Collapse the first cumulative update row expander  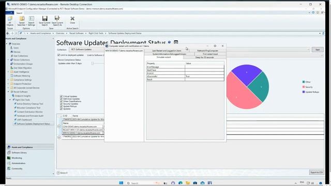coord(59,126)
